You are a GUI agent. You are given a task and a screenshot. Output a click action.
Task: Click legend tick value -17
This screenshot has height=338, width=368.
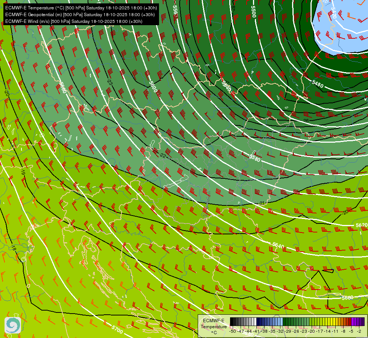pos(320,332)
